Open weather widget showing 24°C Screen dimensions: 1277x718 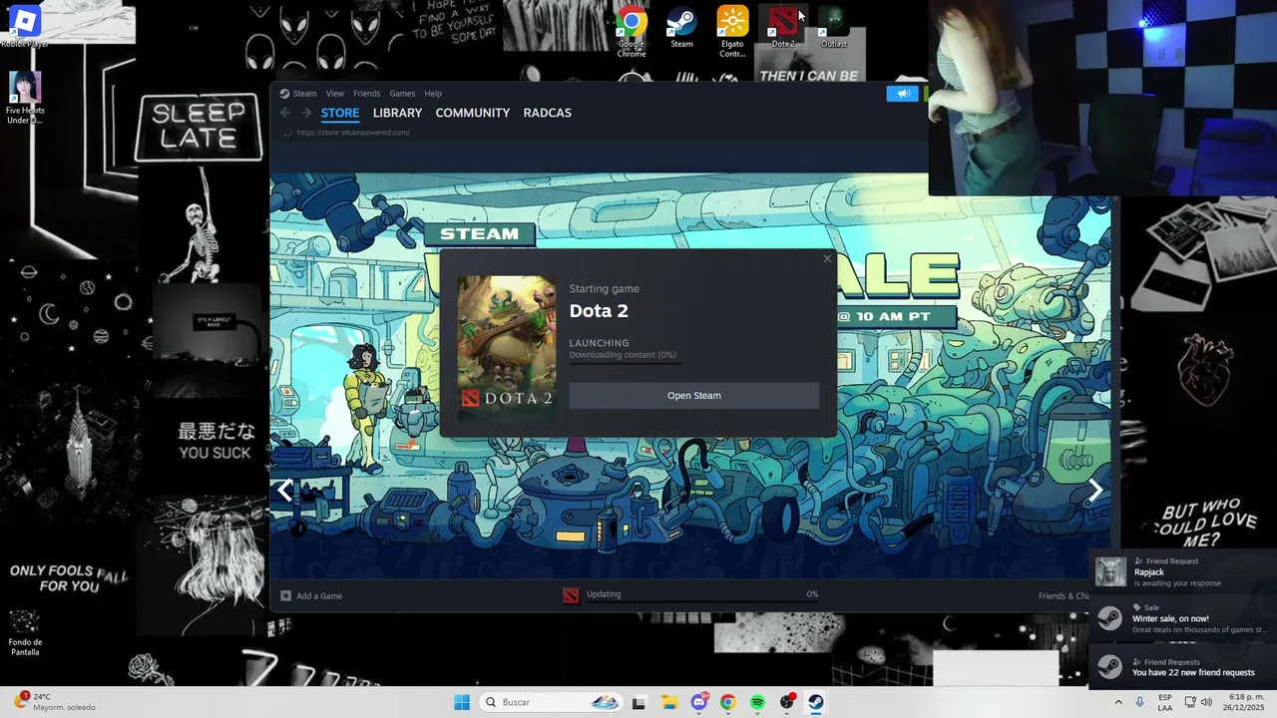pyautogui.click(x=55, y=702)
